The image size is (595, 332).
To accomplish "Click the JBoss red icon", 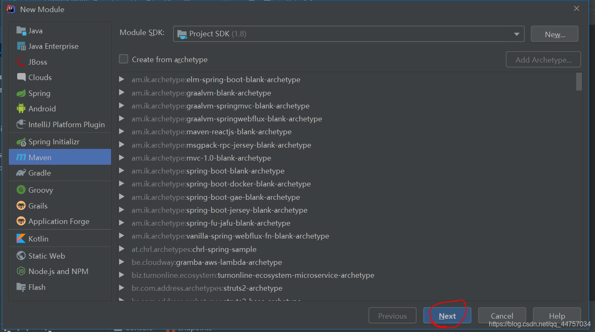I will (21, 62).
